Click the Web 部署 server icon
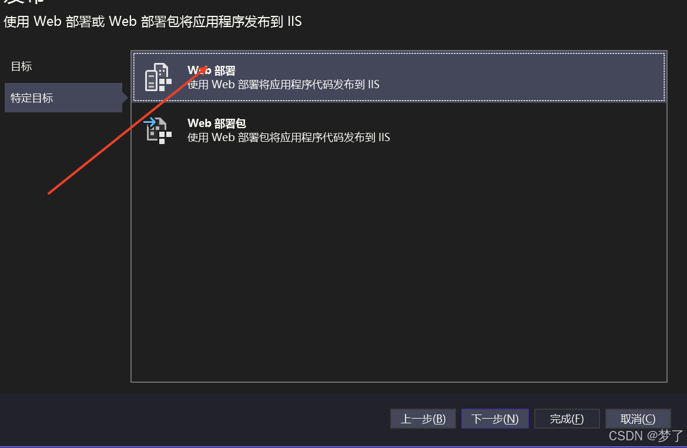The image size is (687, 448). coord(158,77)
